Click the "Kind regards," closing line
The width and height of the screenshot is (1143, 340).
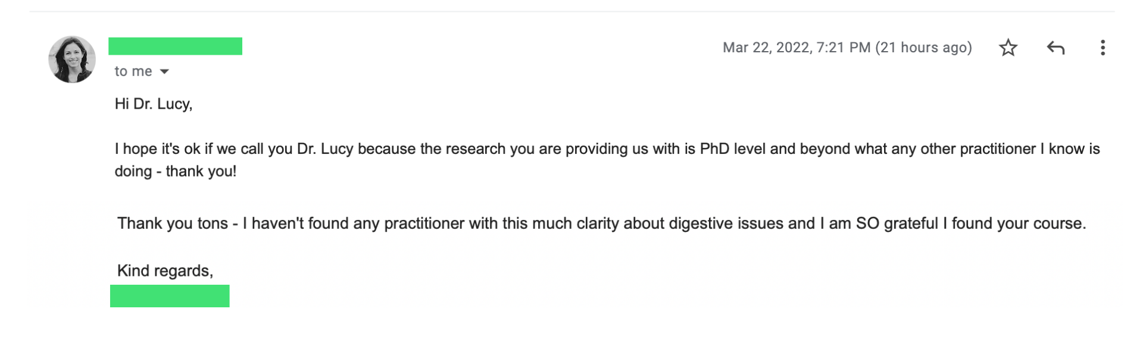tap(165, 271)
